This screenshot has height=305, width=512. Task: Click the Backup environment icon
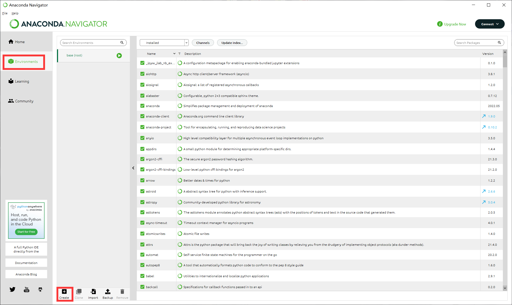coord(108,291)
